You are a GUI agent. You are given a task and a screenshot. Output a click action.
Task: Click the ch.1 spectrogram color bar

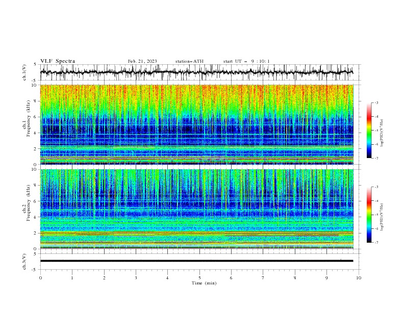coord(369,131)
